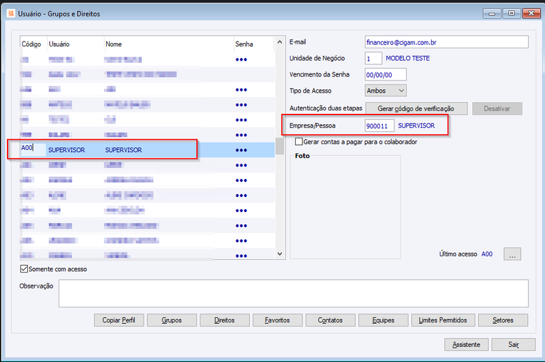545x362 pixels.
Task: Click the SUPERVISOR row password dots
Action: pyautogui.click(x=241, y=150)
